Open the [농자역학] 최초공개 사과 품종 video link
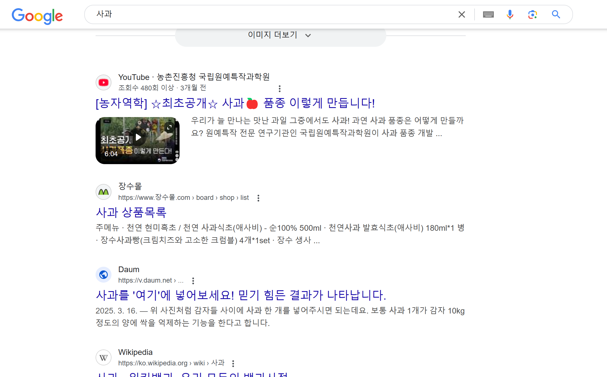The image size is (607, 377). pos(235,103)
